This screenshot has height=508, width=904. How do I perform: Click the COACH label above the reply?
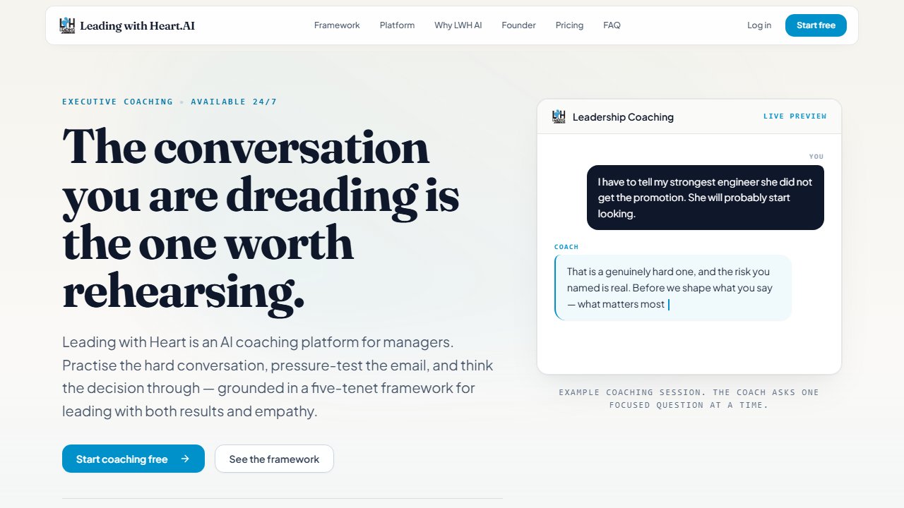pos(566,247)
